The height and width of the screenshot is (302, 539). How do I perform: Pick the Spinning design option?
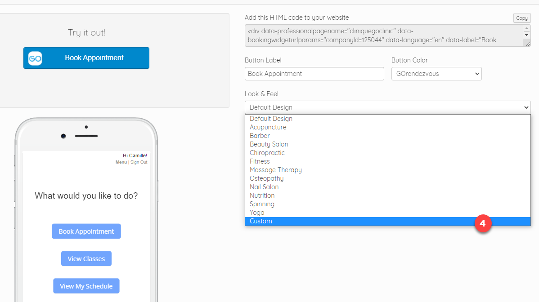point(387,204)
